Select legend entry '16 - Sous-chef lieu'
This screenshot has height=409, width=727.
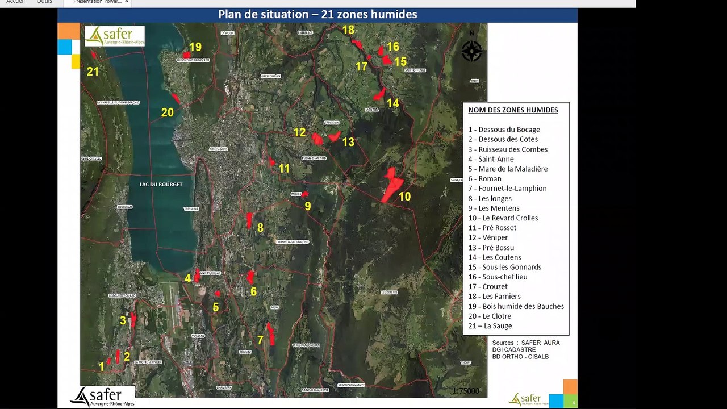coord(498,277)
